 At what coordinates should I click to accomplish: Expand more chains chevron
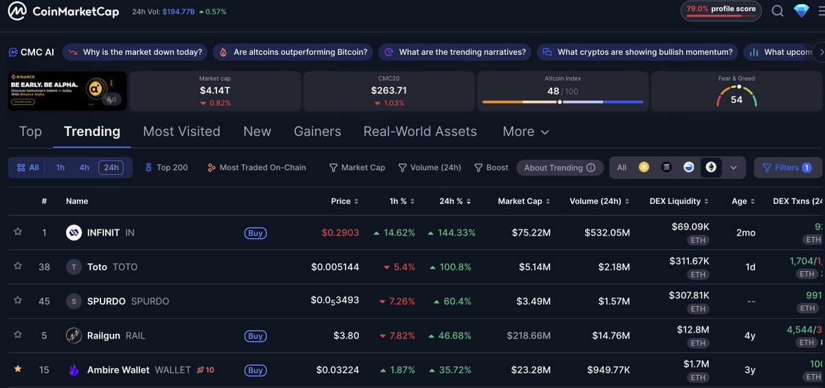pyautogui.click(x=734, y=168)
